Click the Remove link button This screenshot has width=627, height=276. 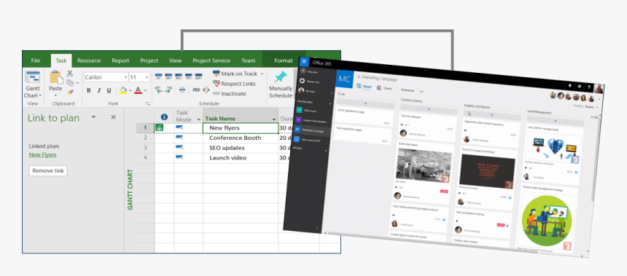point(48,170)
